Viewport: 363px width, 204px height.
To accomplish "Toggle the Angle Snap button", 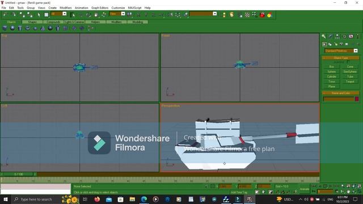I will 282,192.
